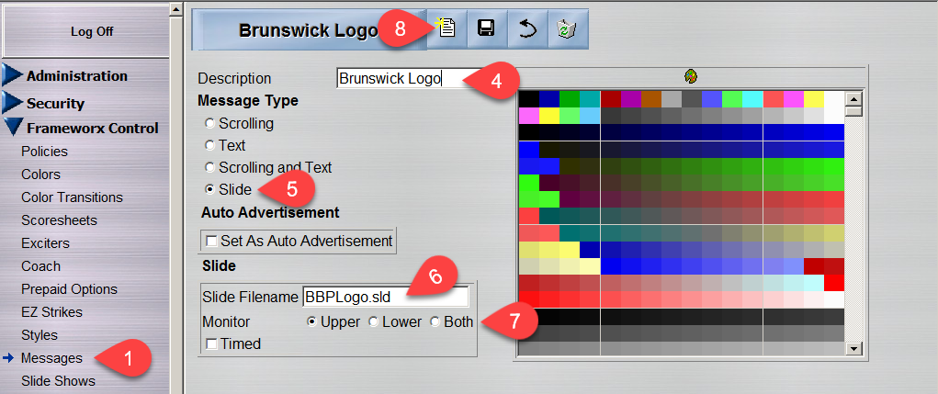Expand the Administration section
Screen dimensions: 938x394
pos(76,75)
